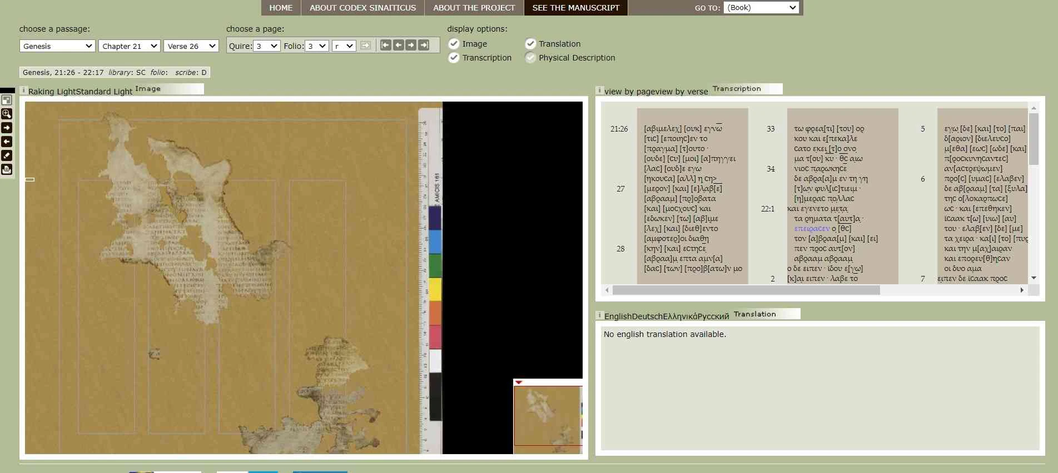Toggle the Translation display option

[x=530, y=44]
